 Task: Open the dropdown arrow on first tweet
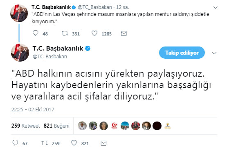point(216,7)
